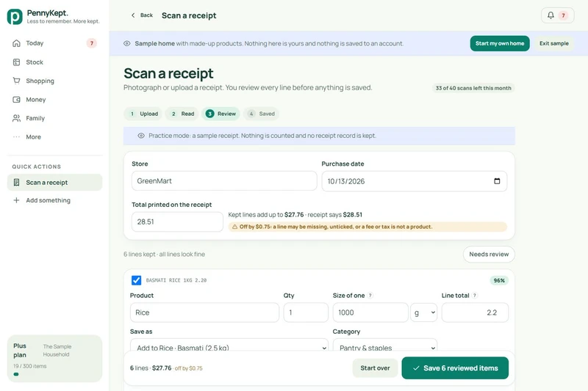Click the 96% confidence badge
588x391 pixels.
tap(499, 280)
